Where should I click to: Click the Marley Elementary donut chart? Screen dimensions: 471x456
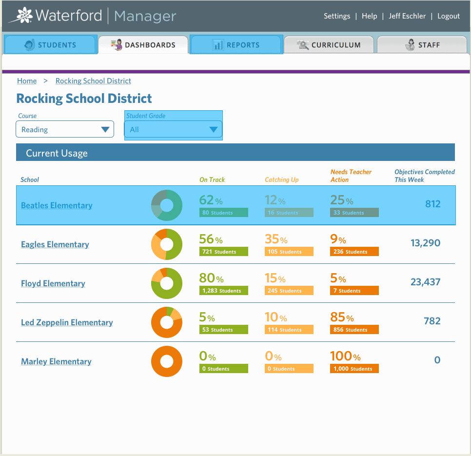point(167,361)
